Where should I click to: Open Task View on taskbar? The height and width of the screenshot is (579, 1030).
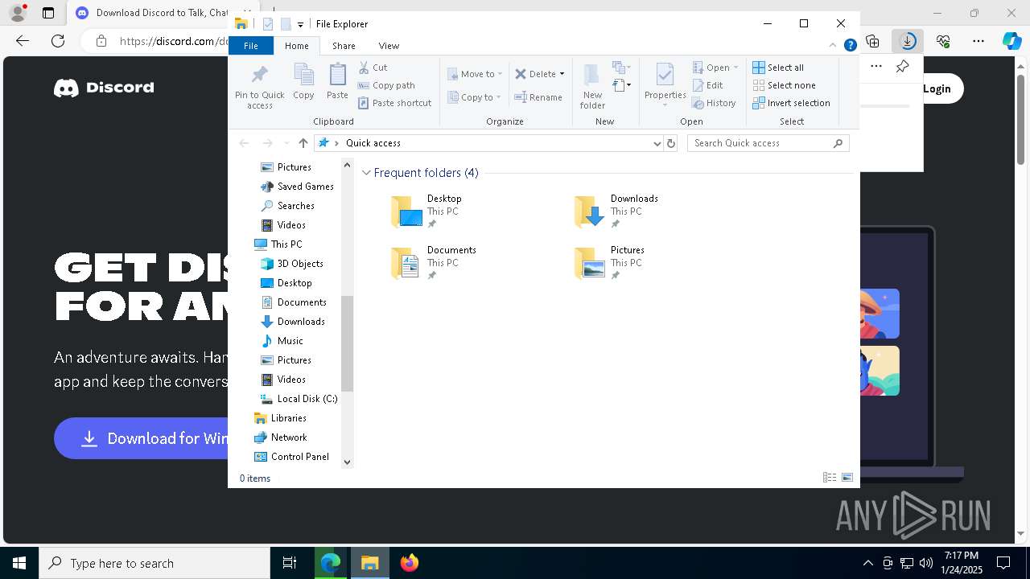click(x=290, y=563)
